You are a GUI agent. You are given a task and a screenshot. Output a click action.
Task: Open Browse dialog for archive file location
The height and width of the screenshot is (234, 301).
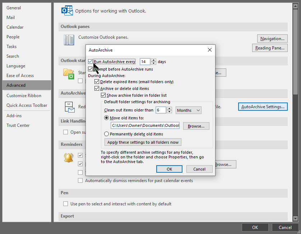[196, 126]
